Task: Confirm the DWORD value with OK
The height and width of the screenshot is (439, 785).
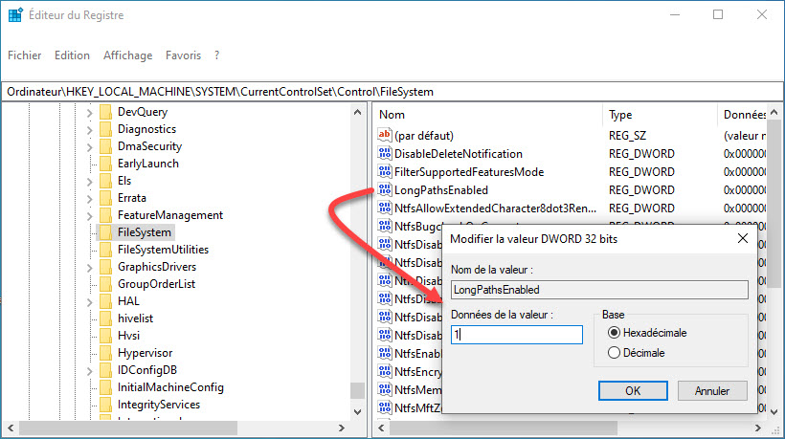Action: (x=633, y=390)
